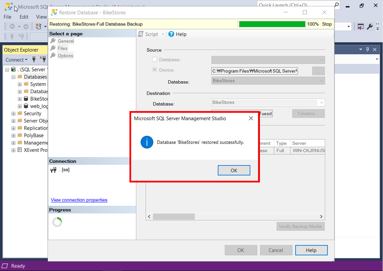This screenshot has width=383, height=271.
Task: Click Stop next to the restore progress bar
Action: pos(327,24)
